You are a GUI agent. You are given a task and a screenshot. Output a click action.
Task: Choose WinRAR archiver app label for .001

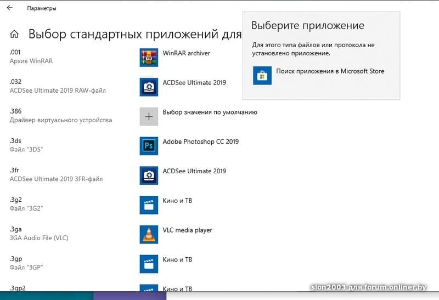tap(186, 53)
